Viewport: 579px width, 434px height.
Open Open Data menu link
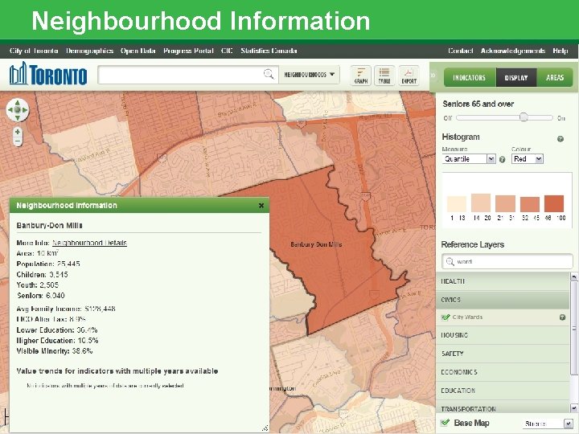(x=138, y=51)
